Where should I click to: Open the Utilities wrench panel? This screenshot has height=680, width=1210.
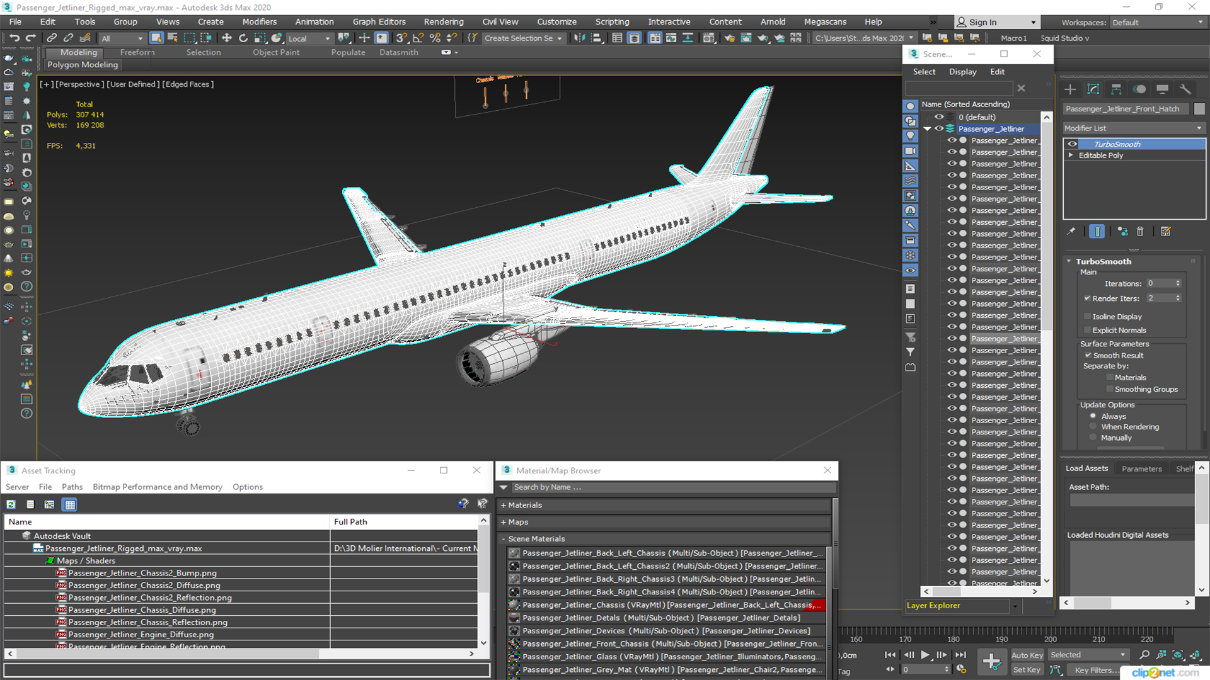(1185, 89)
